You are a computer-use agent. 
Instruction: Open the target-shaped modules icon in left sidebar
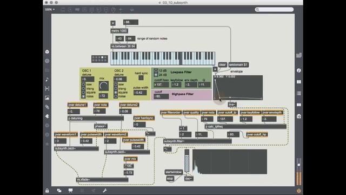47,61
